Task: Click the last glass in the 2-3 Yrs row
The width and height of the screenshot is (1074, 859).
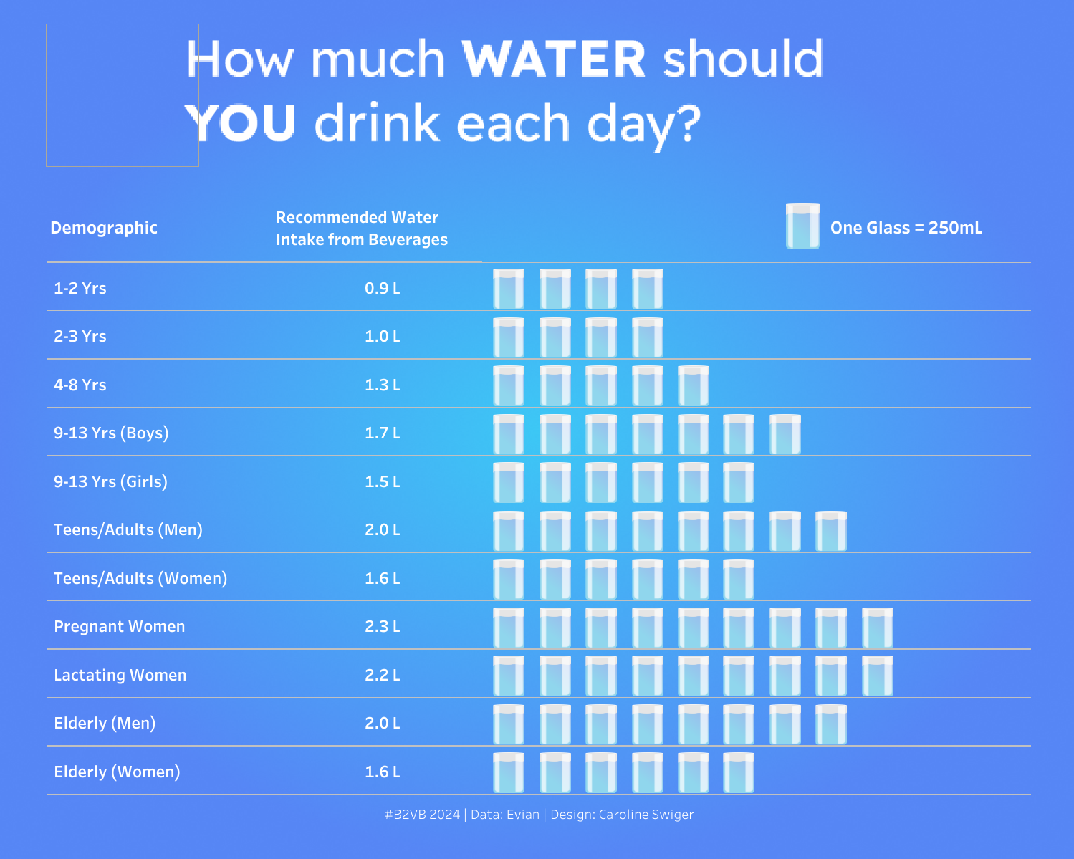Action: [648, 337]
